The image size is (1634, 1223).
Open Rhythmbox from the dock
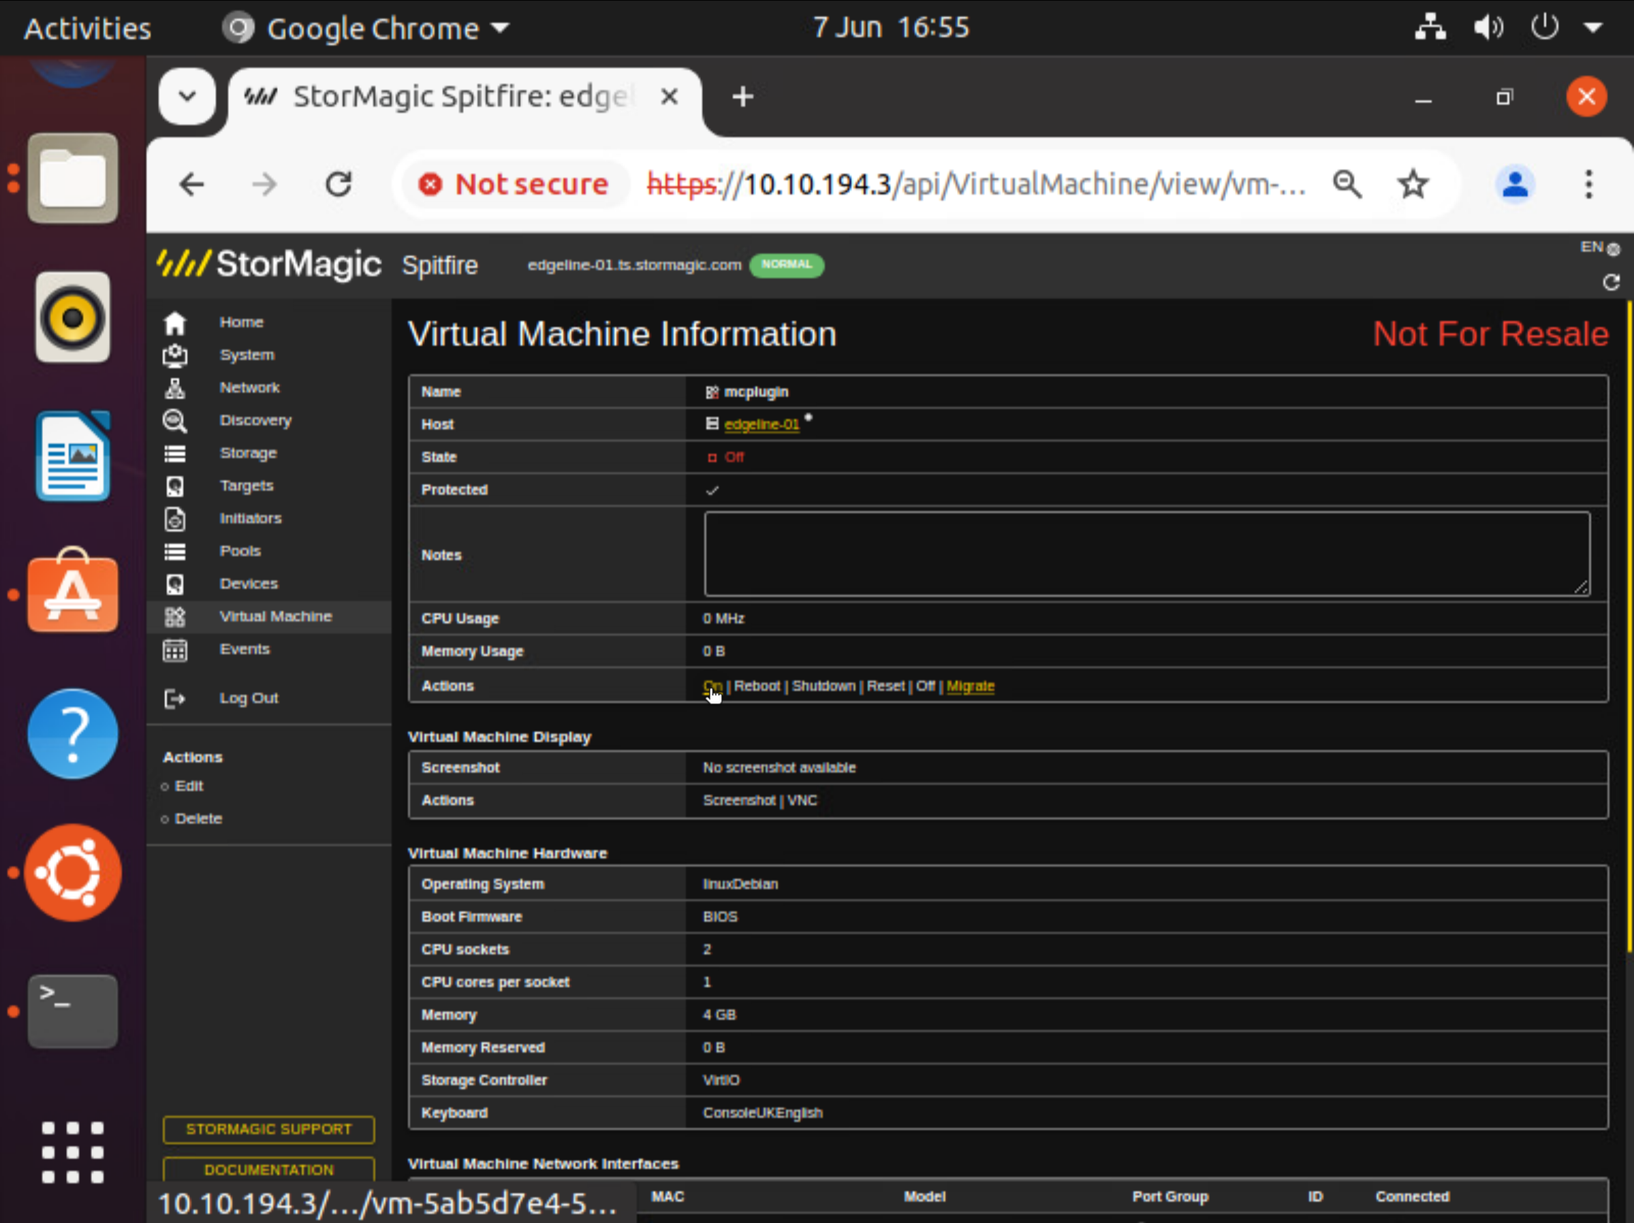(x=72, y=317)
